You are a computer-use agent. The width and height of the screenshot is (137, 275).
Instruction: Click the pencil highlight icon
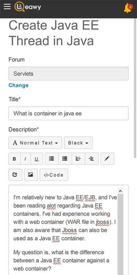[107, 159]
